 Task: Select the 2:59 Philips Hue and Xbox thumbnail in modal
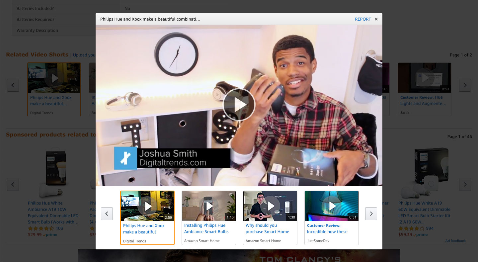point(147,206)
